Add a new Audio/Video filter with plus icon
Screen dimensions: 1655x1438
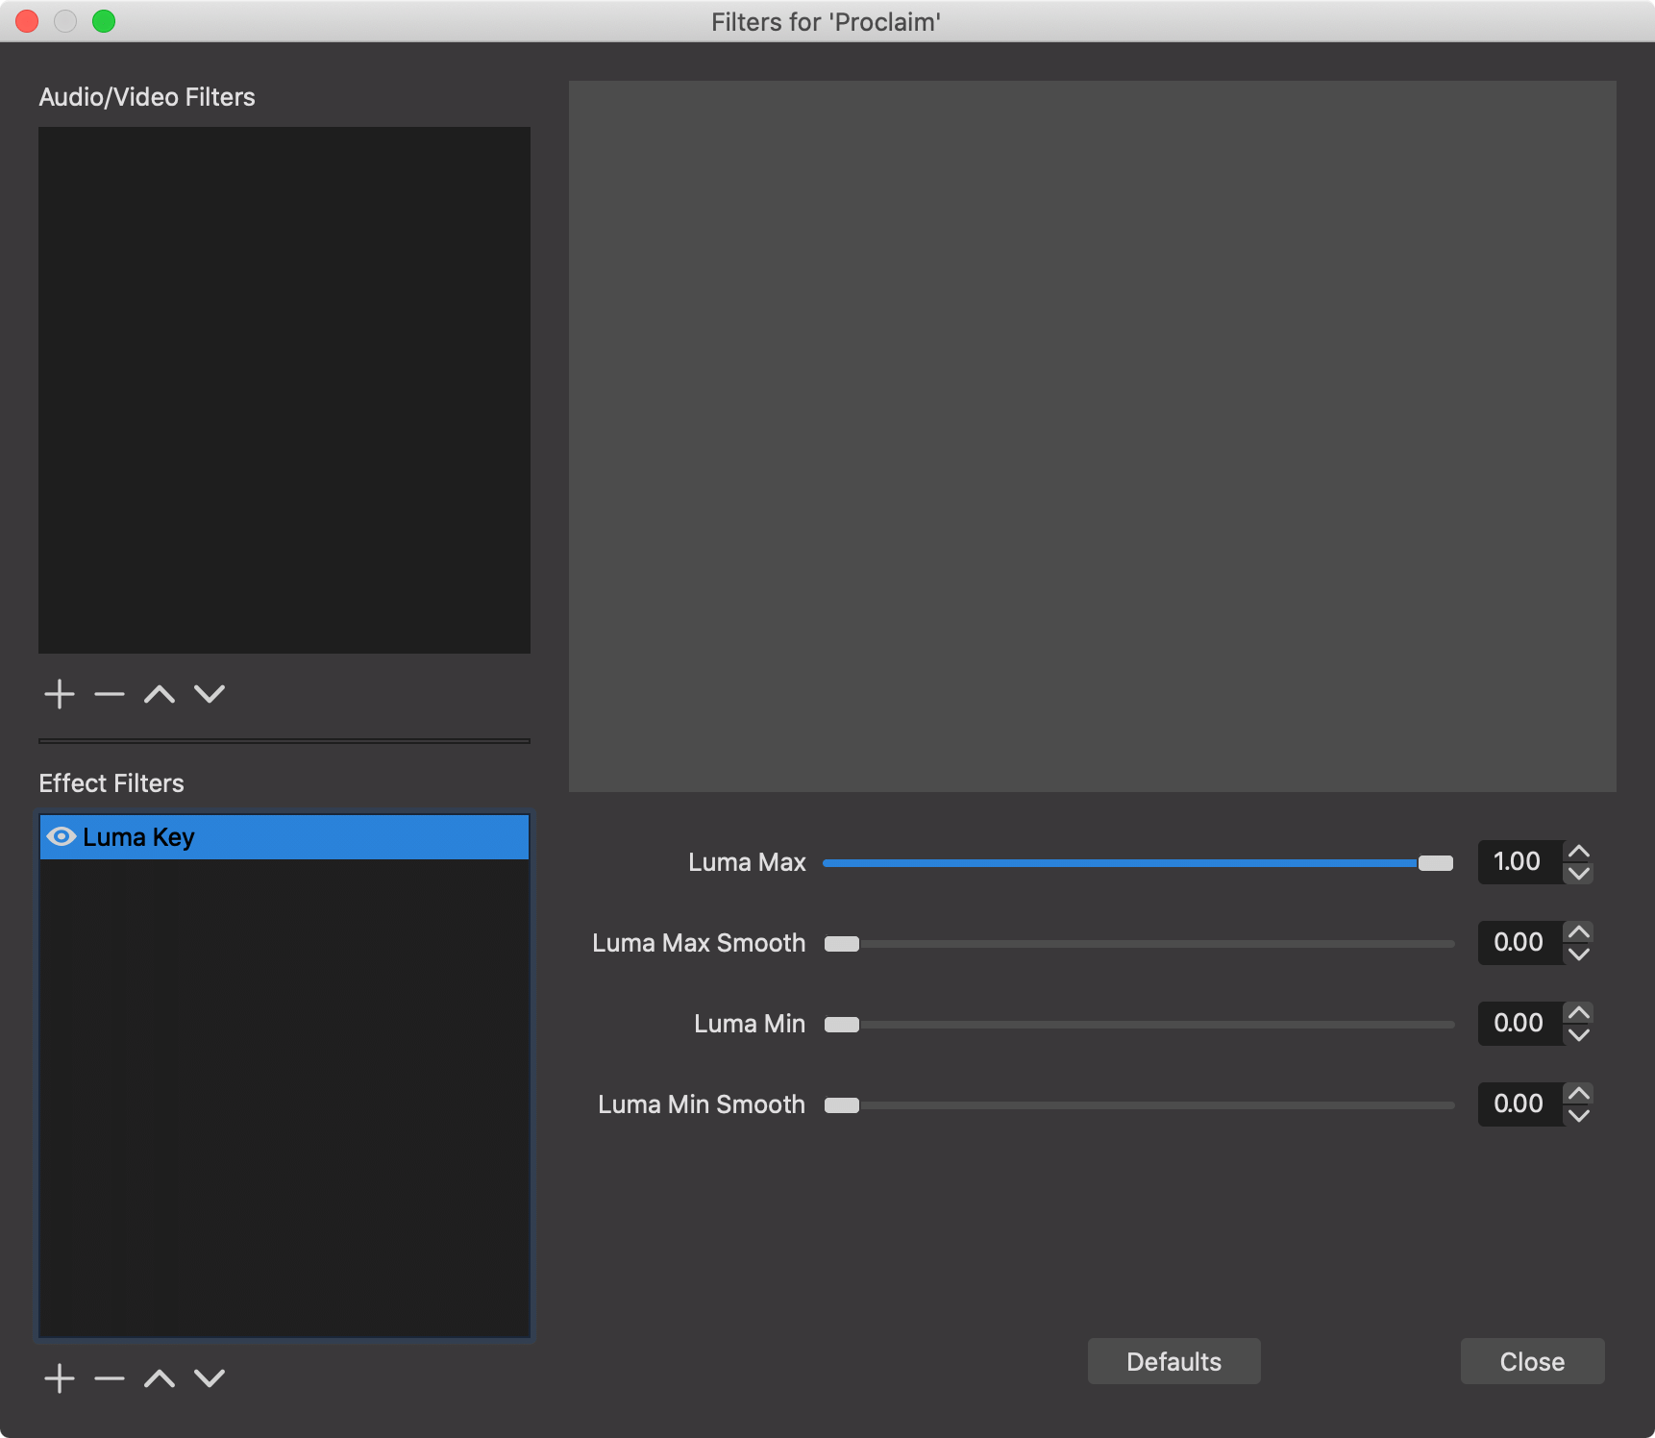tap(60, 694)
